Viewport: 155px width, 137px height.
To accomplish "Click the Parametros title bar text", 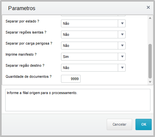I will click(x=22, y=8).
